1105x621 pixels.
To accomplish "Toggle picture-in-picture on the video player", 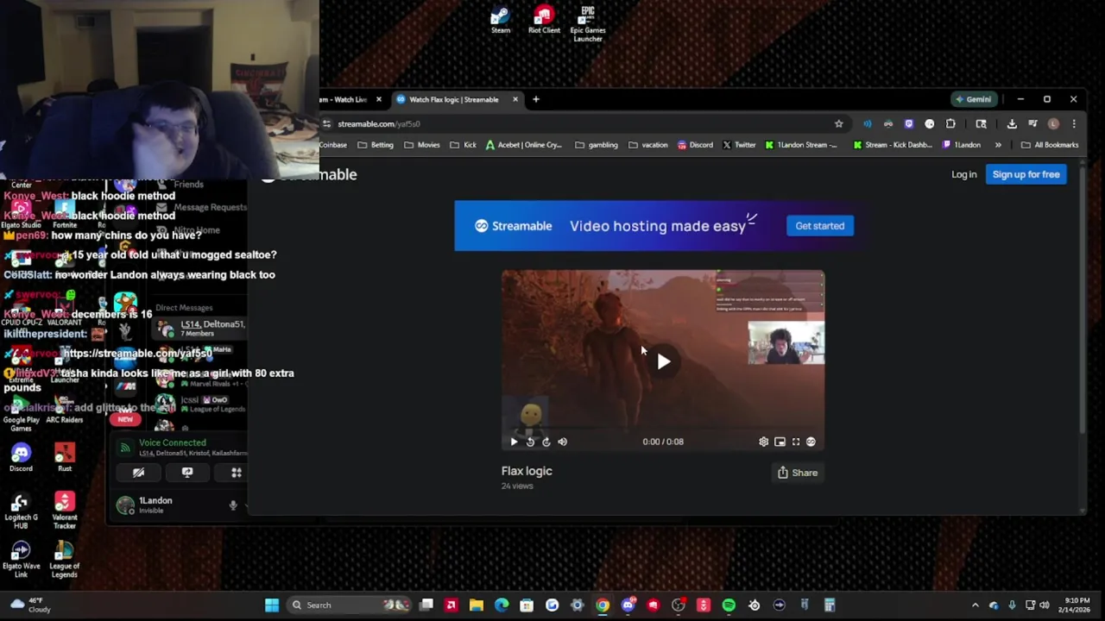I will [780, 442].
